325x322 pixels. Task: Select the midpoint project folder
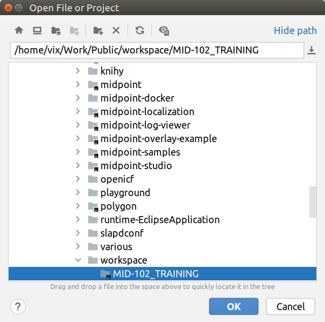click(162, 84)
